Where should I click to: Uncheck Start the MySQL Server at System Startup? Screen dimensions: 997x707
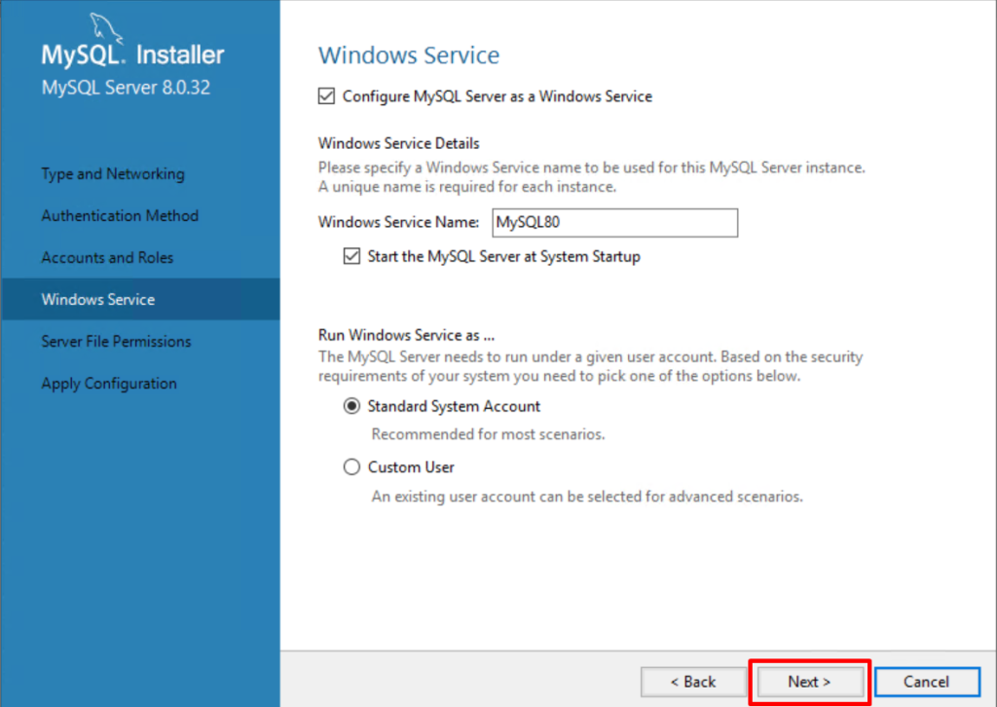tap(351, 256)
